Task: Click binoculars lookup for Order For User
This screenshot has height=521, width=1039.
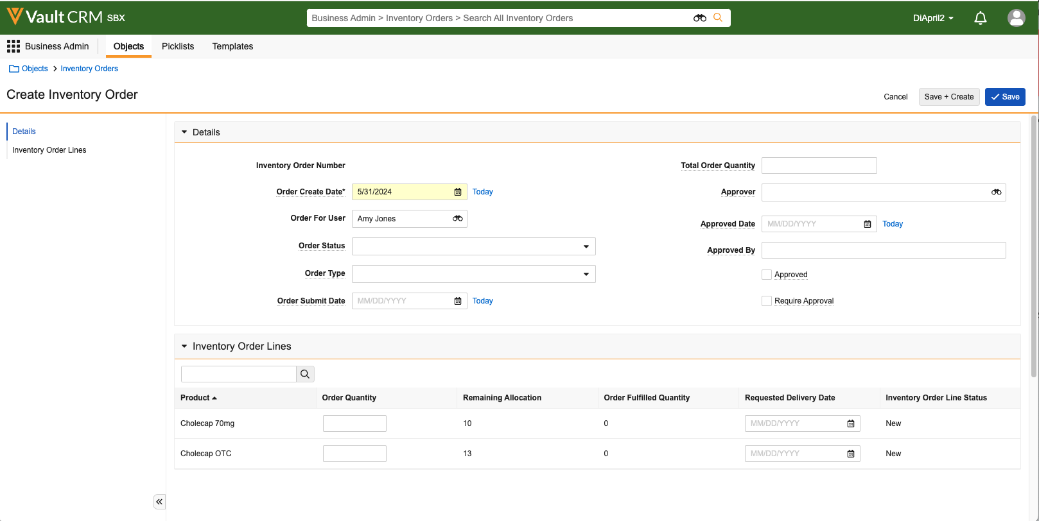Action: pyautogui.click(x=457, y=219)
